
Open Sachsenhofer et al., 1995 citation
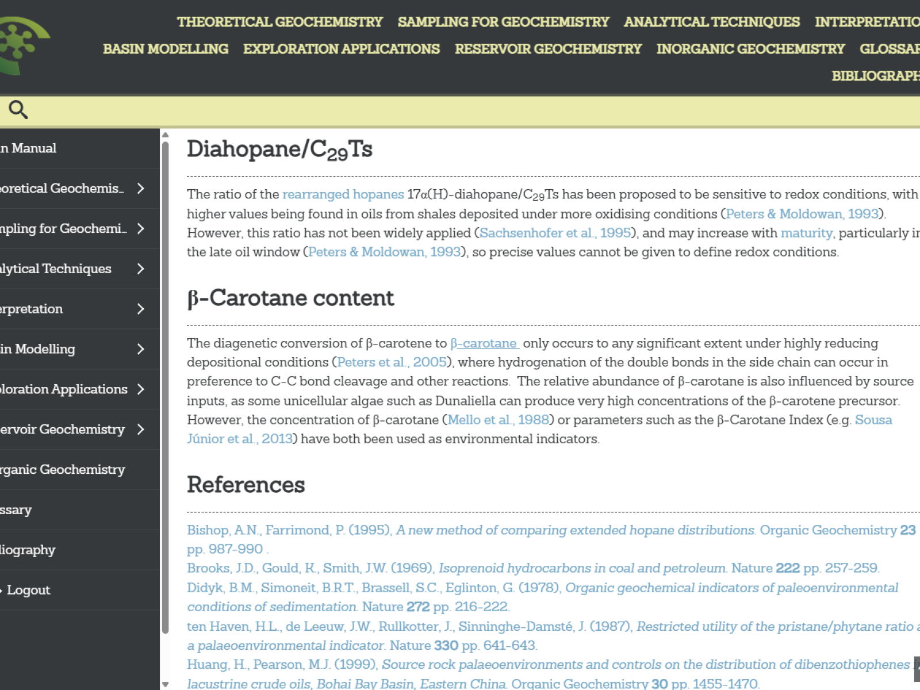[555, 233]
